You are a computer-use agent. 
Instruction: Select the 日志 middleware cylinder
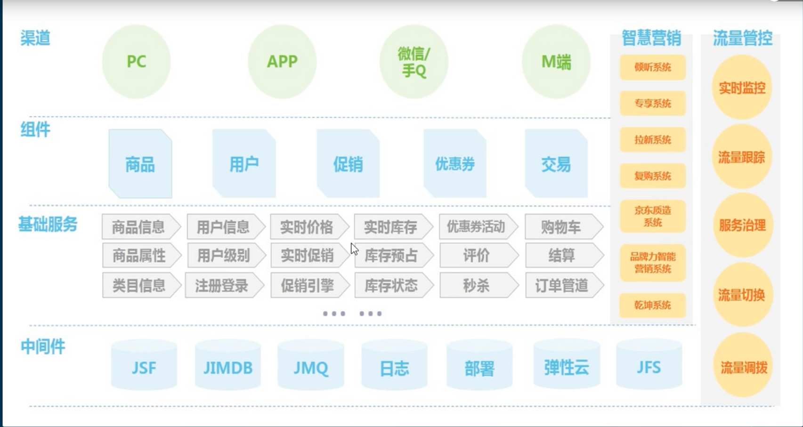395,365
